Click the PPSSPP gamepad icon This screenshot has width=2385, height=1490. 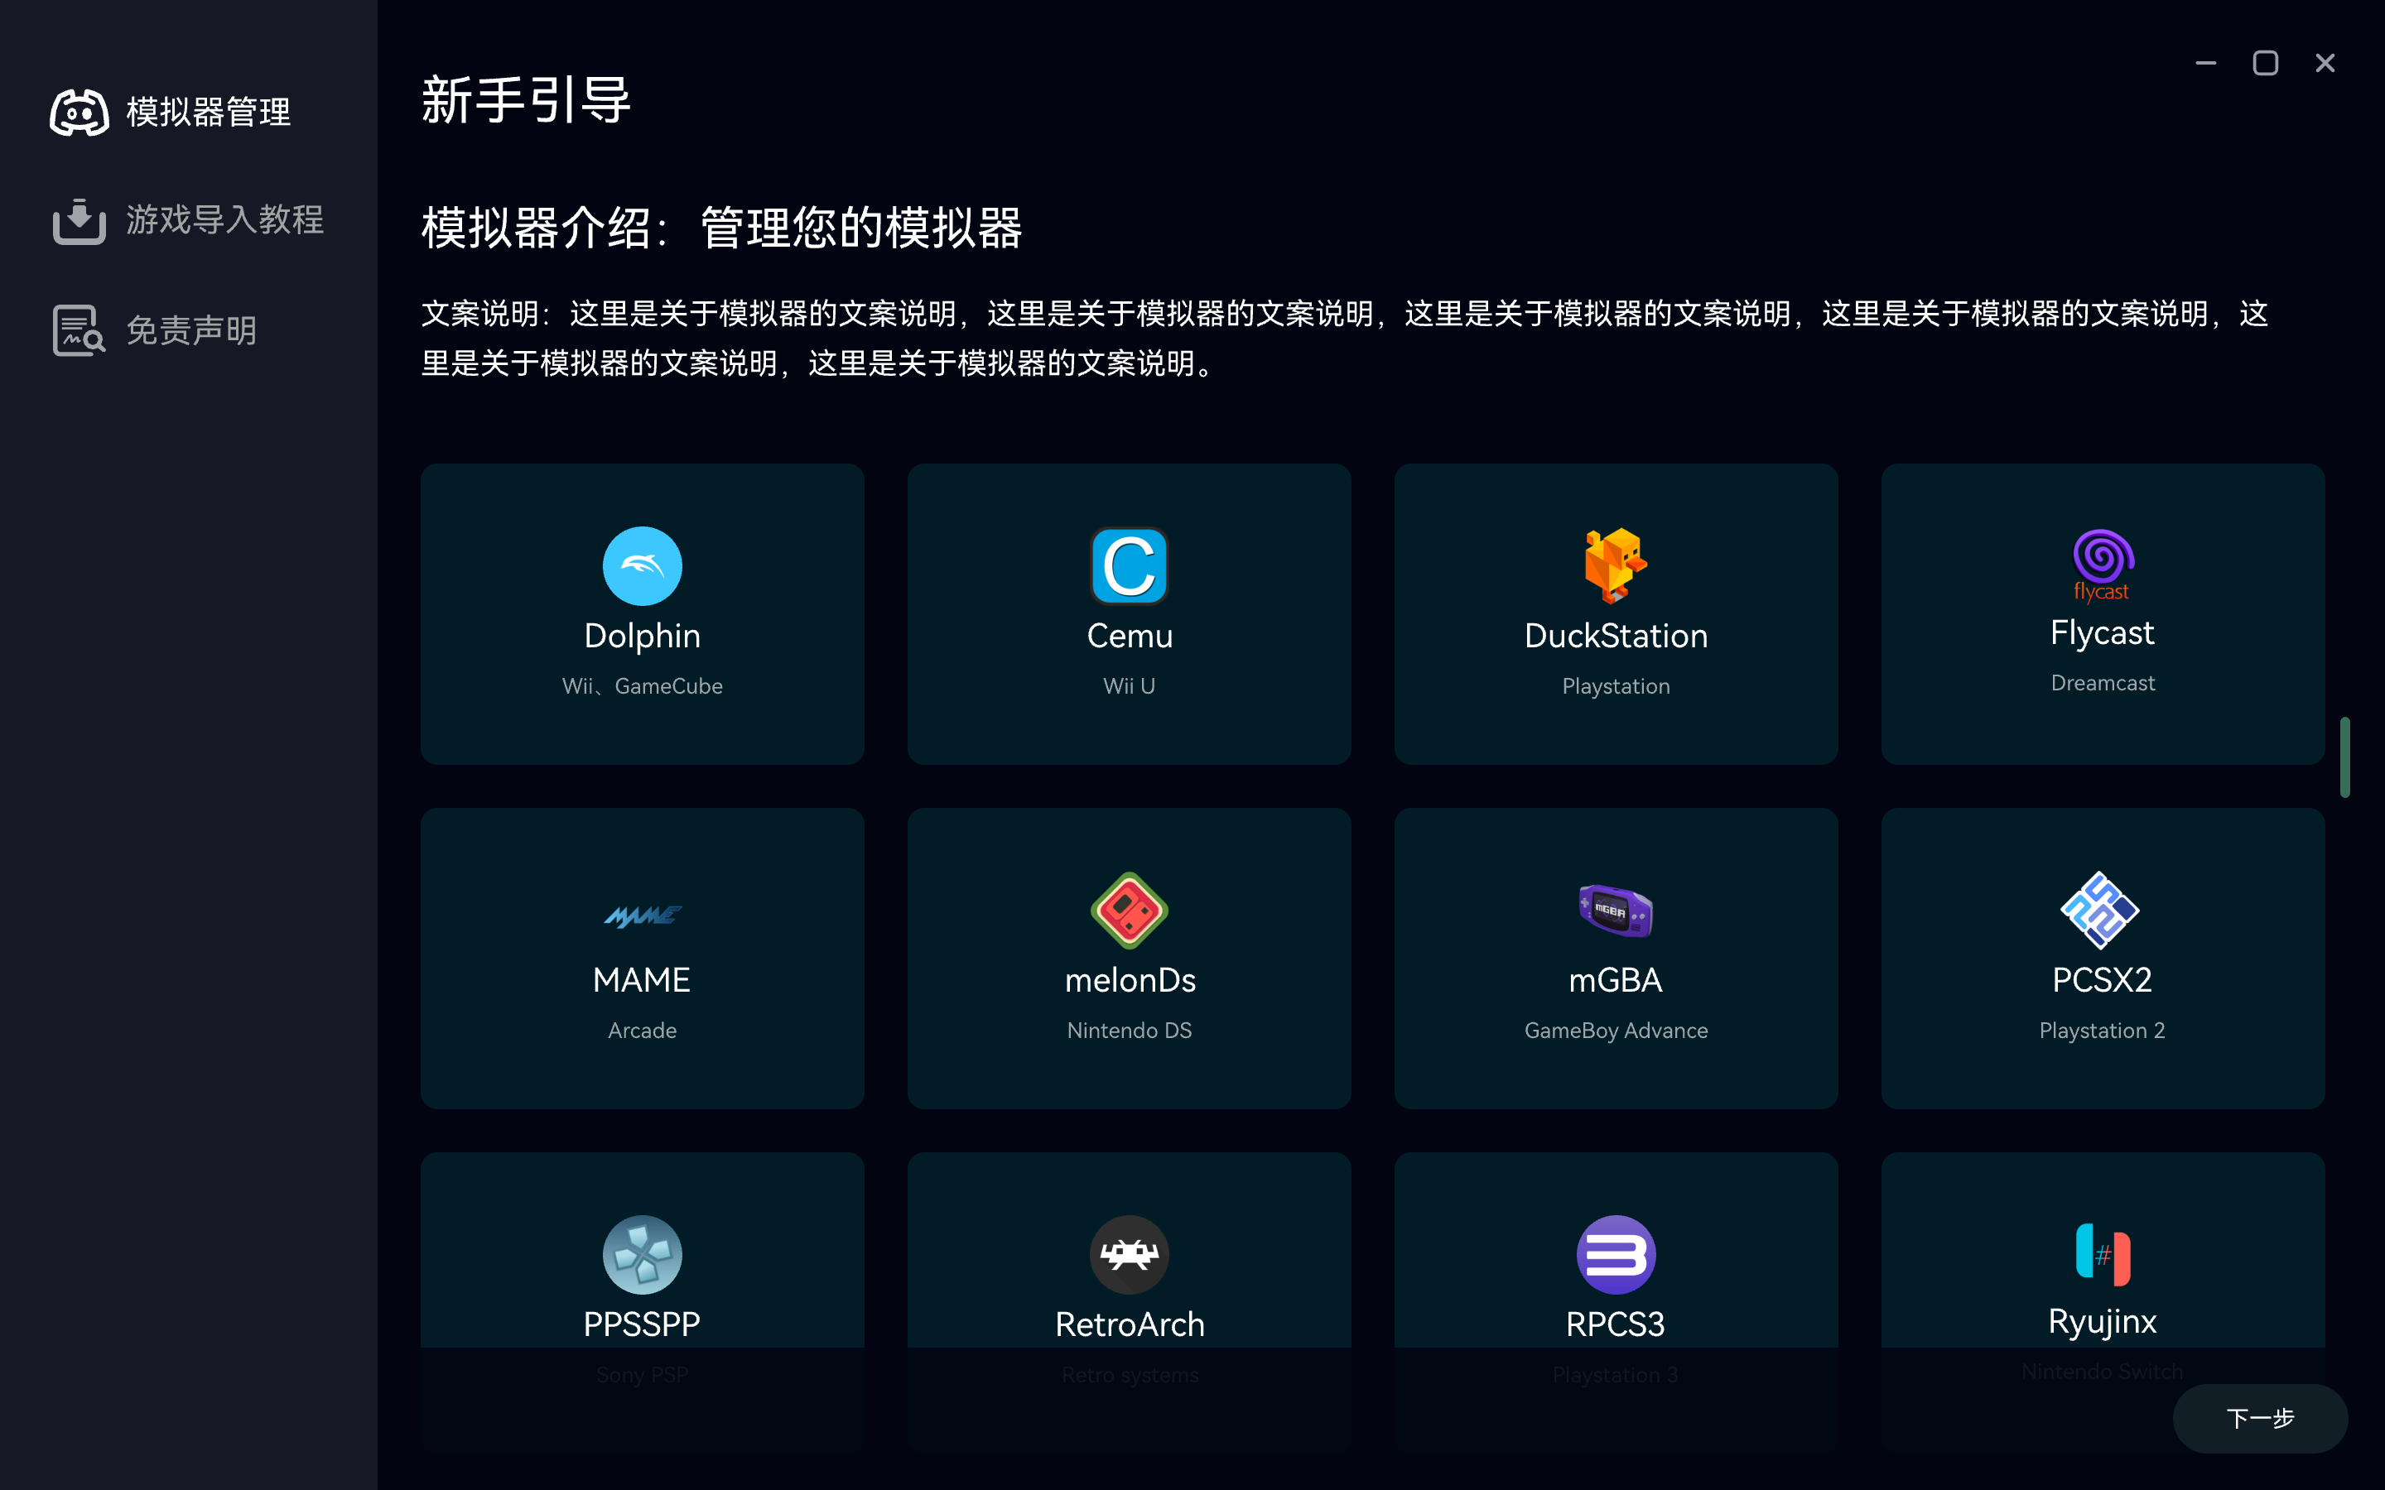click(642, 1254)
